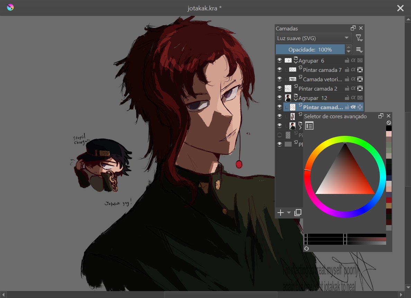The height and width of the screenshot is (298, 411).
Task: Toggle alpha lock on Camada vetorial layer
Action: (360, 79)
